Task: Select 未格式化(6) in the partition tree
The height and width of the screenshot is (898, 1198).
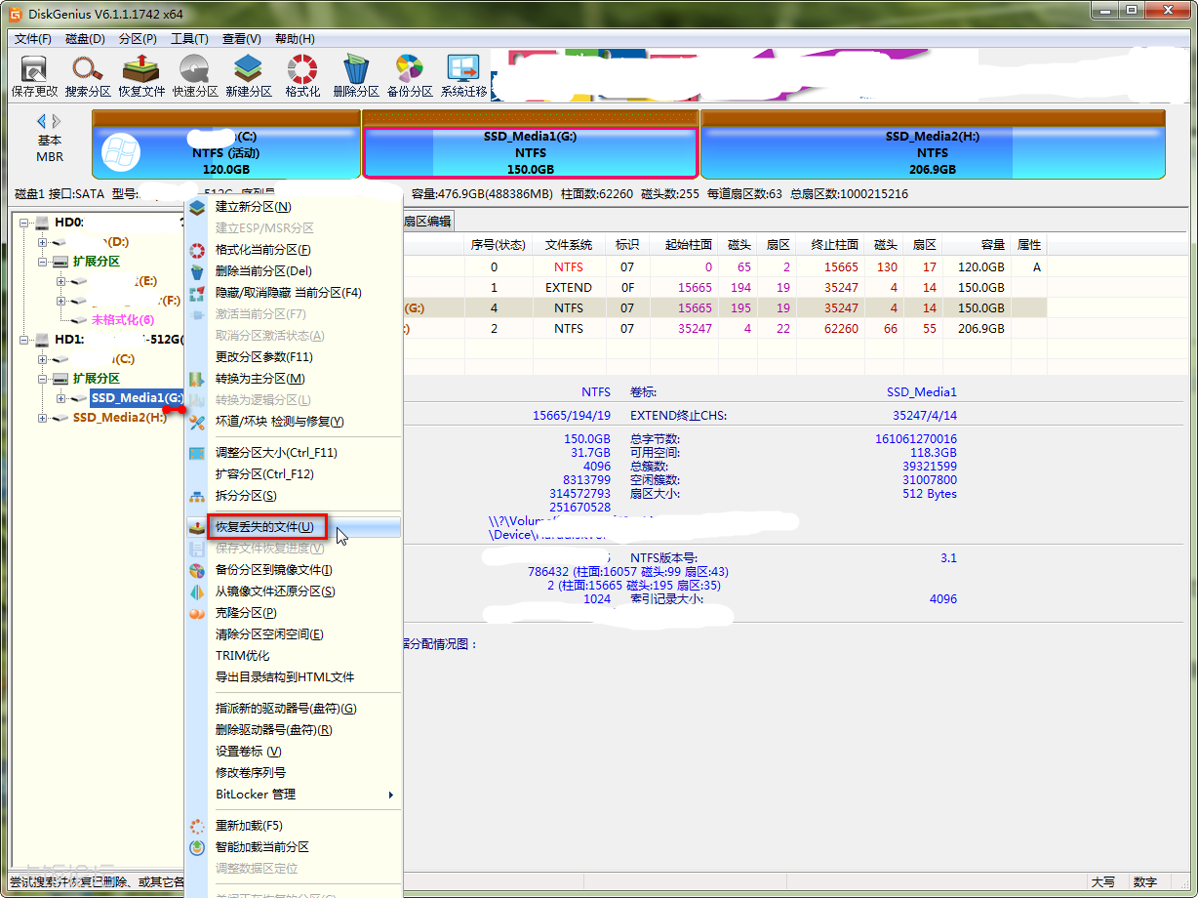Action: [123, 320]
